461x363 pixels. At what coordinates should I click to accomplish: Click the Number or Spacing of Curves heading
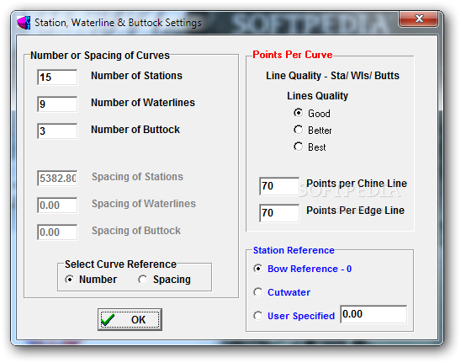point(100,56)
